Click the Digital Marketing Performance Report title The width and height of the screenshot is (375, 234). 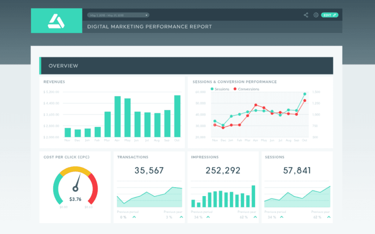point(149,26)
